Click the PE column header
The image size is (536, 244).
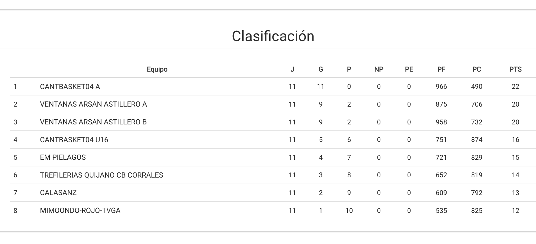409,69
